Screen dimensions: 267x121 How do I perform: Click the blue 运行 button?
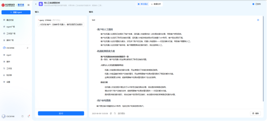[61, 113]
